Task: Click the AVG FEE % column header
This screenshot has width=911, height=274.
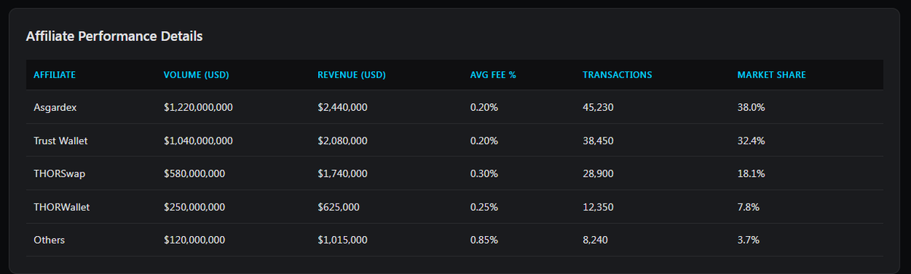Action: point(493,74)
